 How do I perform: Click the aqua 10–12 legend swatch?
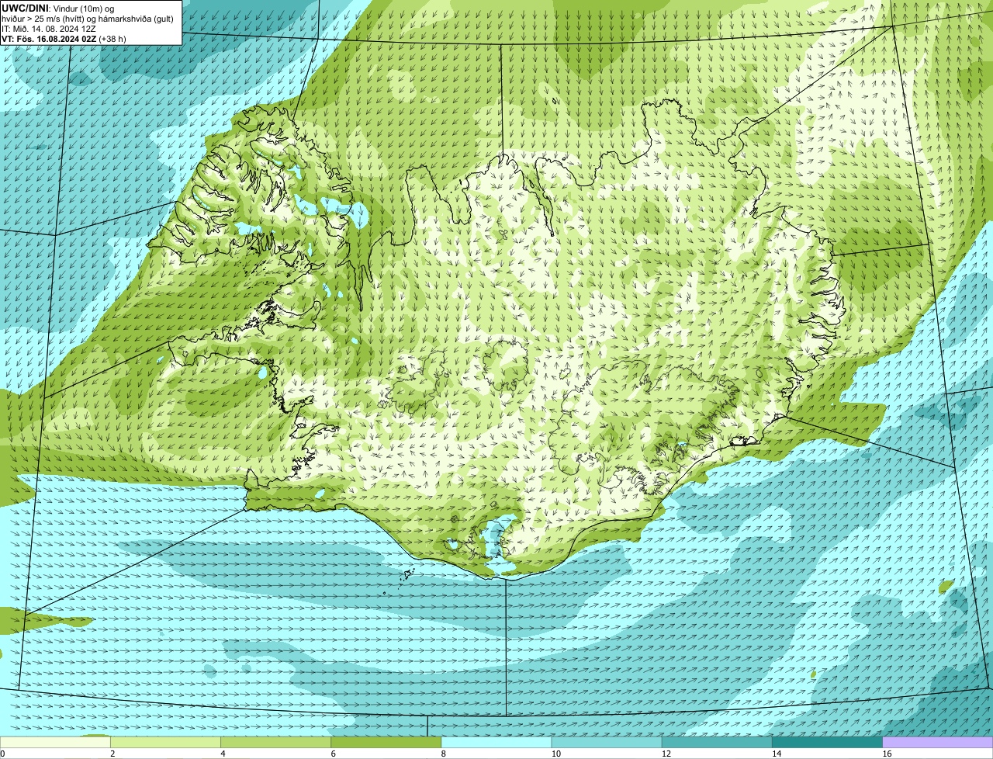[x=607, y=742]
